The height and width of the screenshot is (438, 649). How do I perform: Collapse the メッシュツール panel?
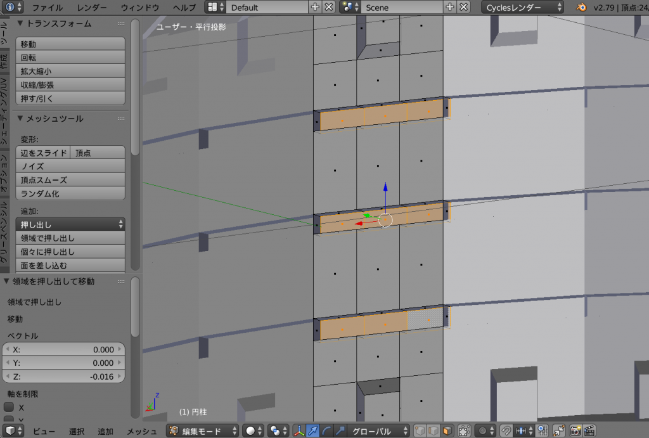pyautogui.click(x=20, y=119)
